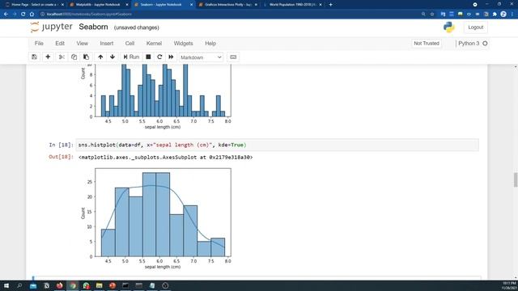The height and width of the screenshot is (291, 518).
Task: Copy selected cells icon
Action: (74, 57)
